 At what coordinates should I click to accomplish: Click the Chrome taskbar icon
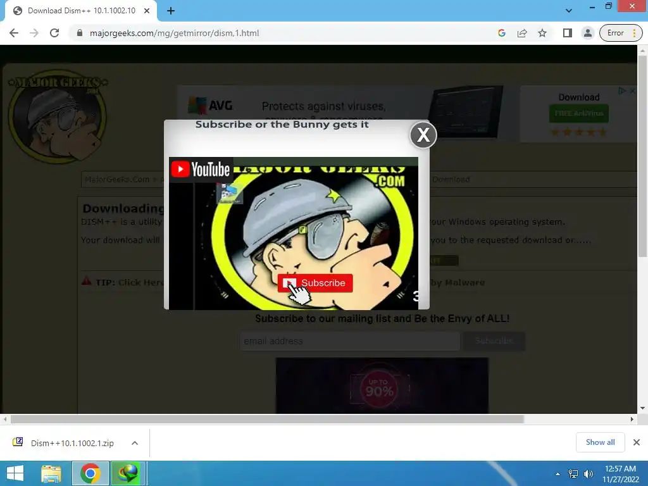click(90, 473)
